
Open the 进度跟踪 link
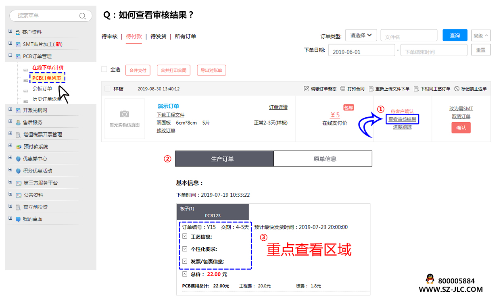403,127
